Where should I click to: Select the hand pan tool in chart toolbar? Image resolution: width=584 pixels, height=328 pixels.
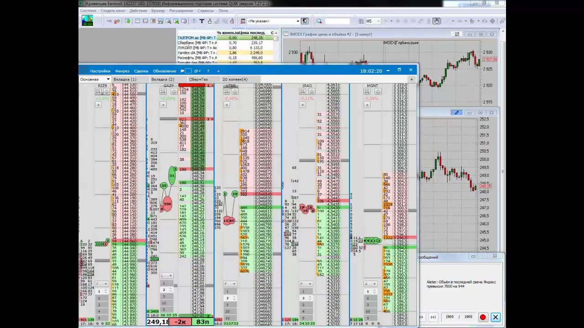436,21
